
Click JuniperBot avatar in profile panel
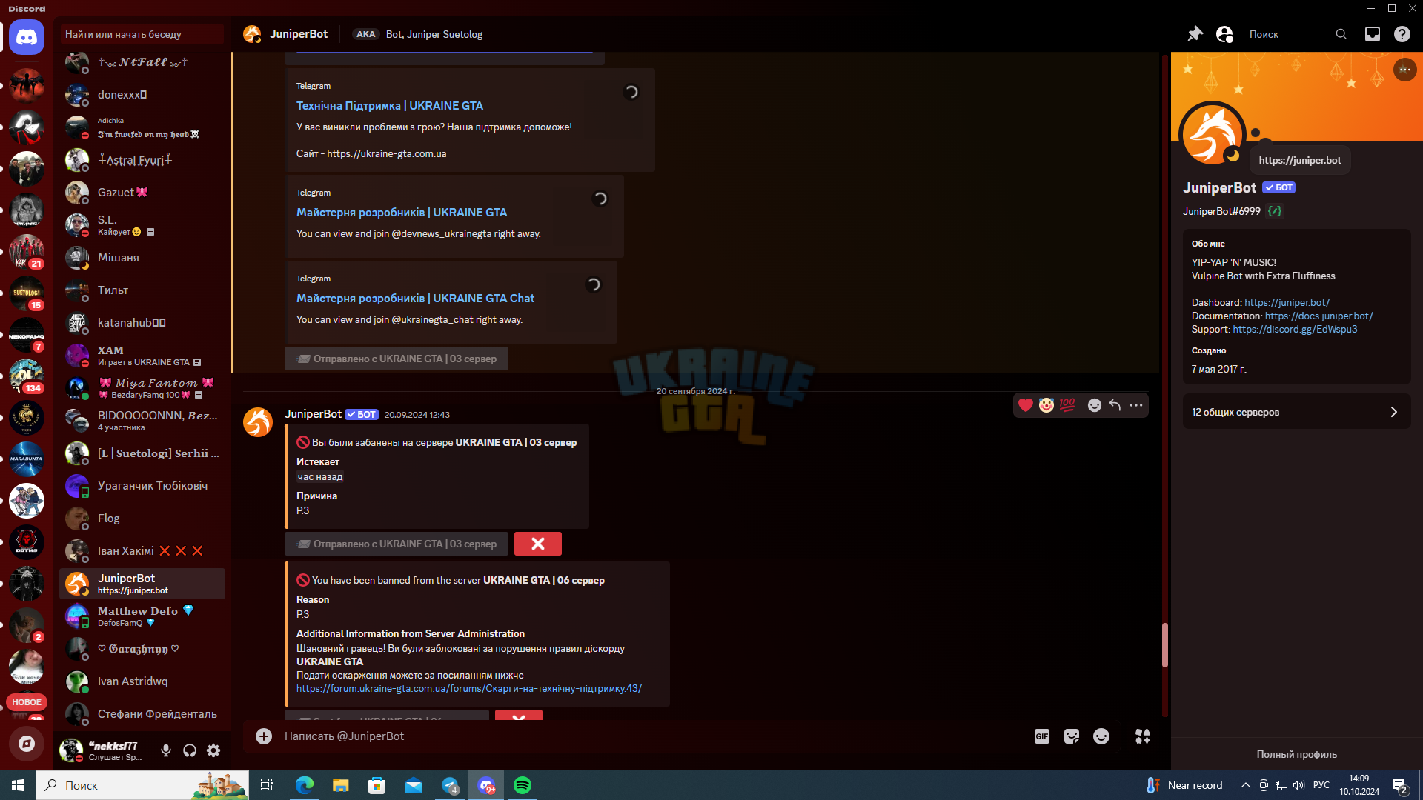click(x=1213, y=136)
